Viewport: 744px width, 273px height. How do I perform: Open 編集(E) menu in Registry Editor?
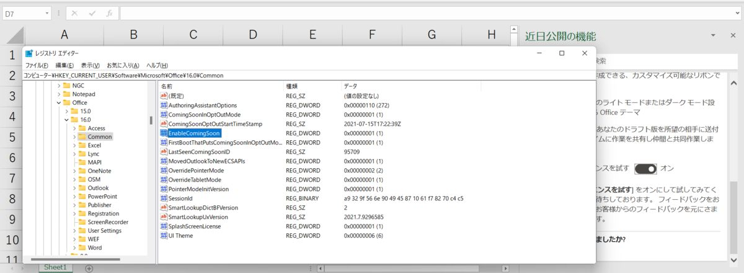[64, 65]
